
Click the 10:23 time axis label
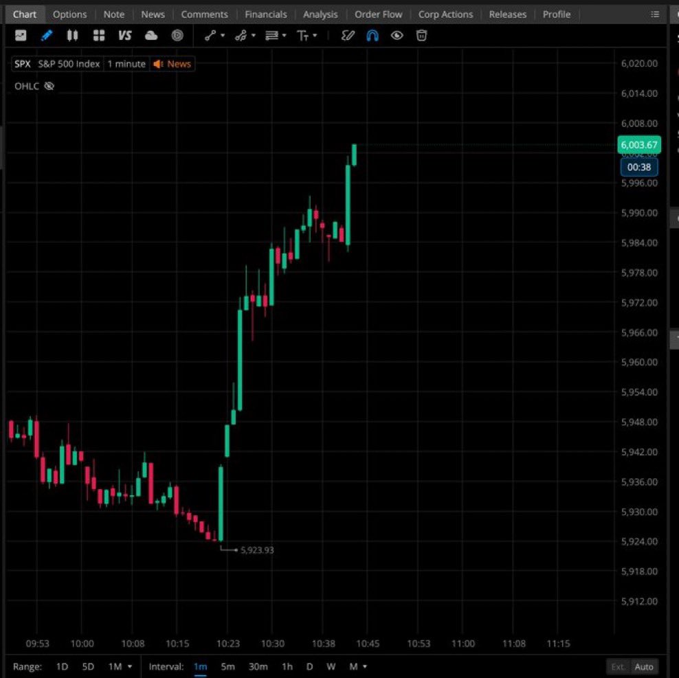pyautogui.click(x=227, y=644)
